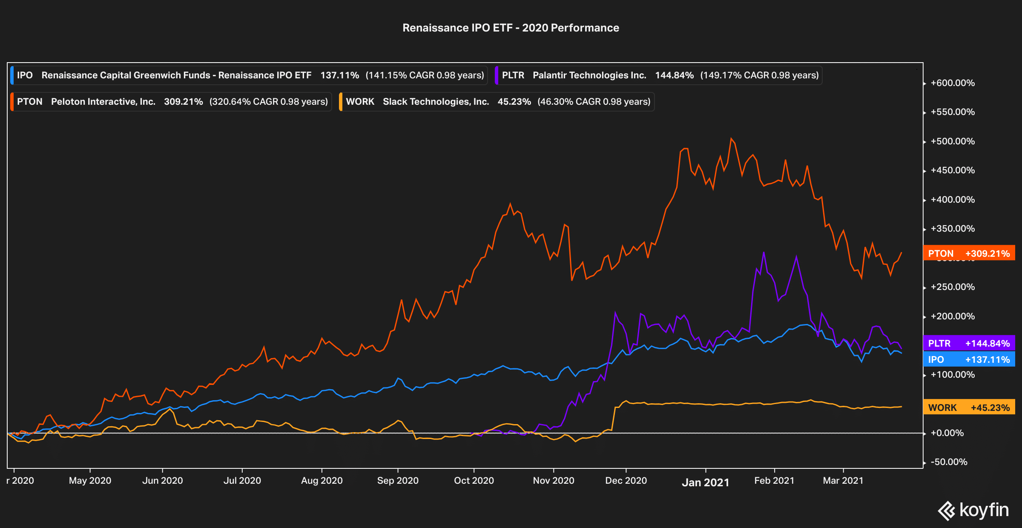Click the +200.00% y-axis label
Image resolution: width=1022 pixels, height=528 pixels.
tap(953, 316)
